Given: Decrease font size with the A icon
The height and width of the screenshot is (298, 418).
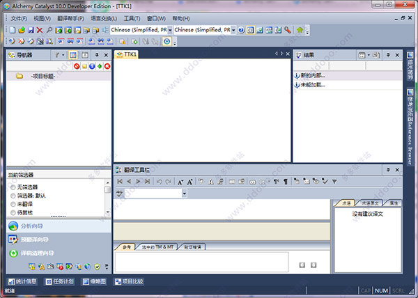Looking at the screenshot, I should tap(180, 182).
